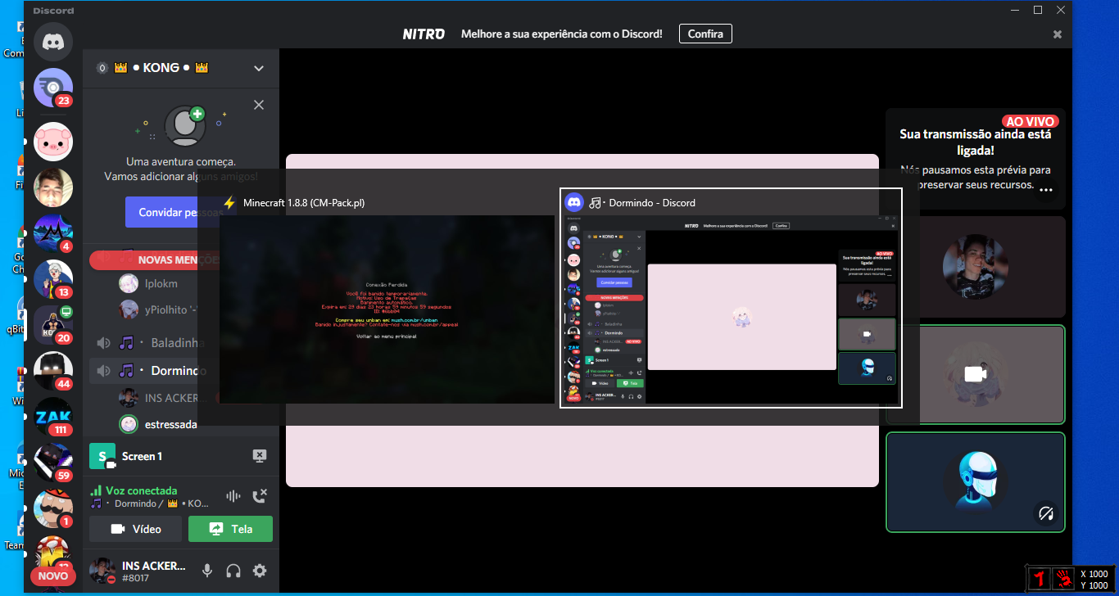
Task: Toggle screen share with Tela button
Action: coord(230,529)
